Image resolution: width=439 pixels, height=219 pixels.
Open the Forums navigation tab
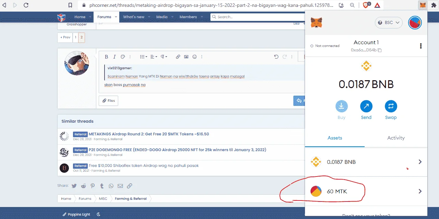point(104,17)
